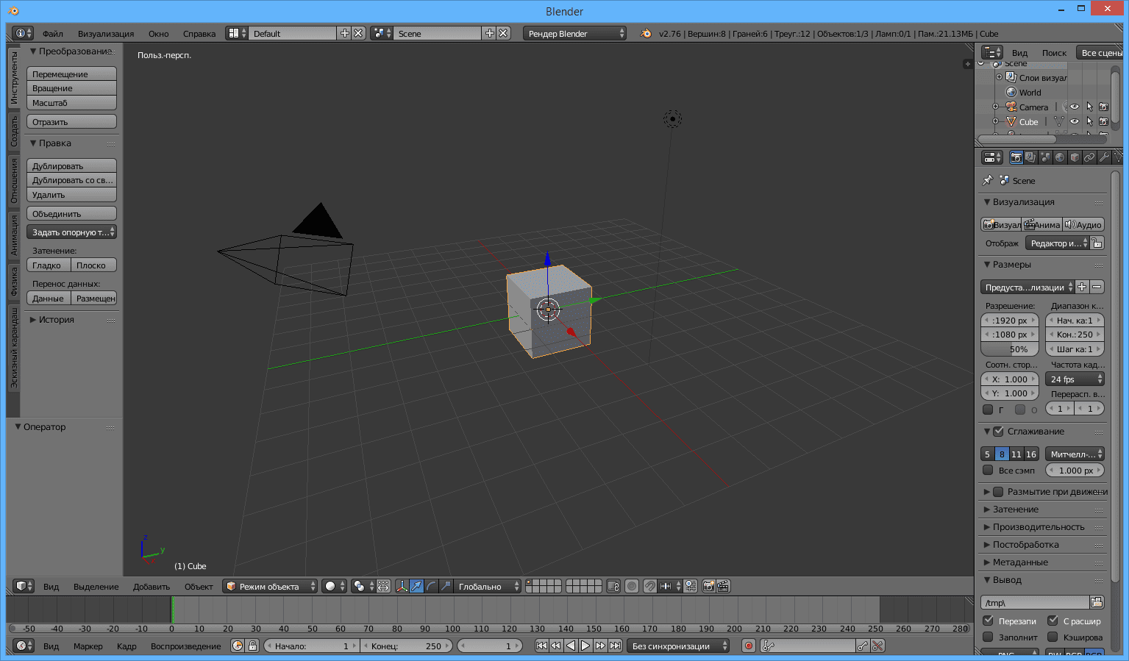Viewport: 1129px width, 661px height.
Task: Open the Constraints chain-link tab
Action: [1089, 157]
